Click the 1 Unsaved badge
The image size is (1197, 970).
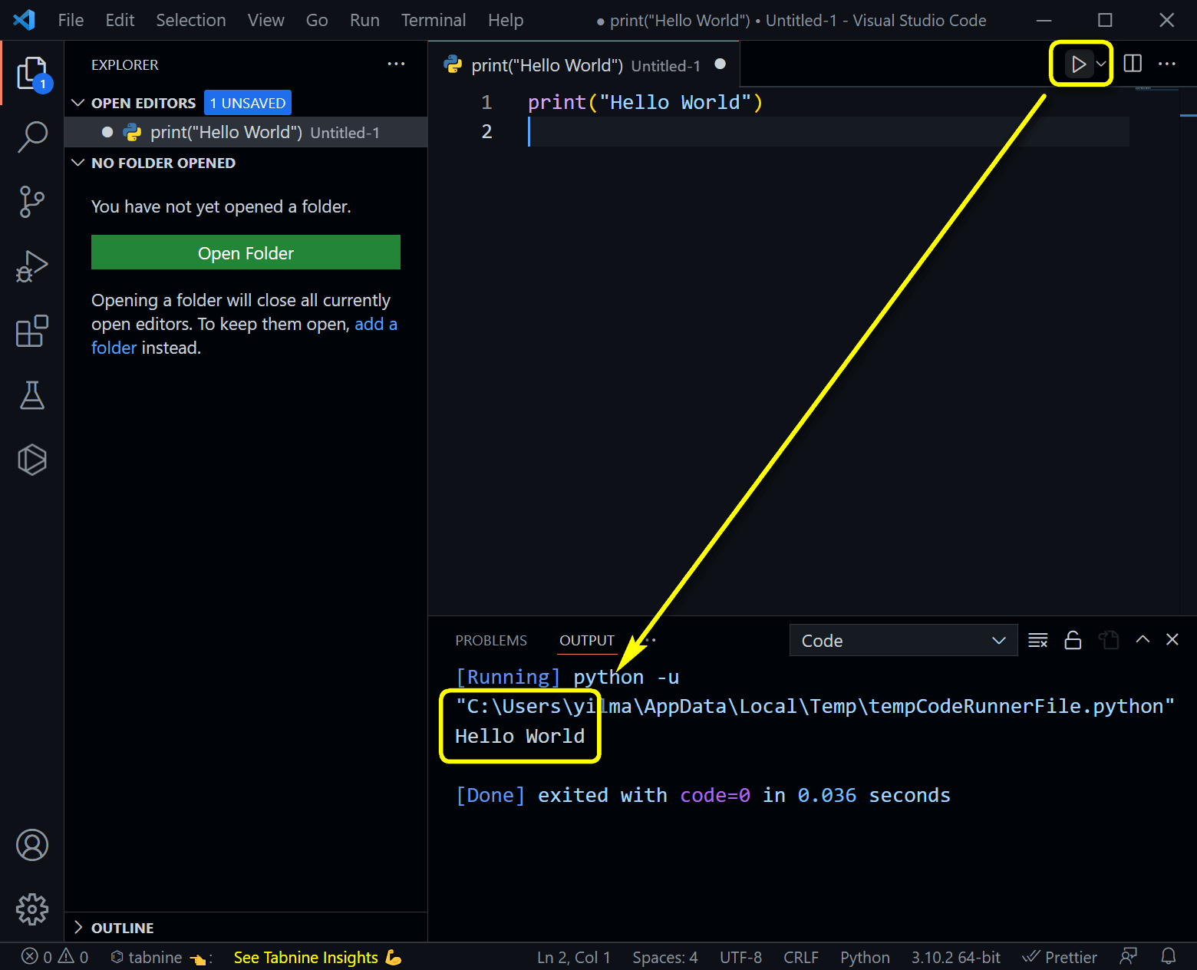click(x=248, y=103)
